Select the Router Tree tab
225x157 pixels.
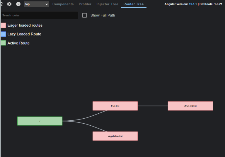point(134,4)
